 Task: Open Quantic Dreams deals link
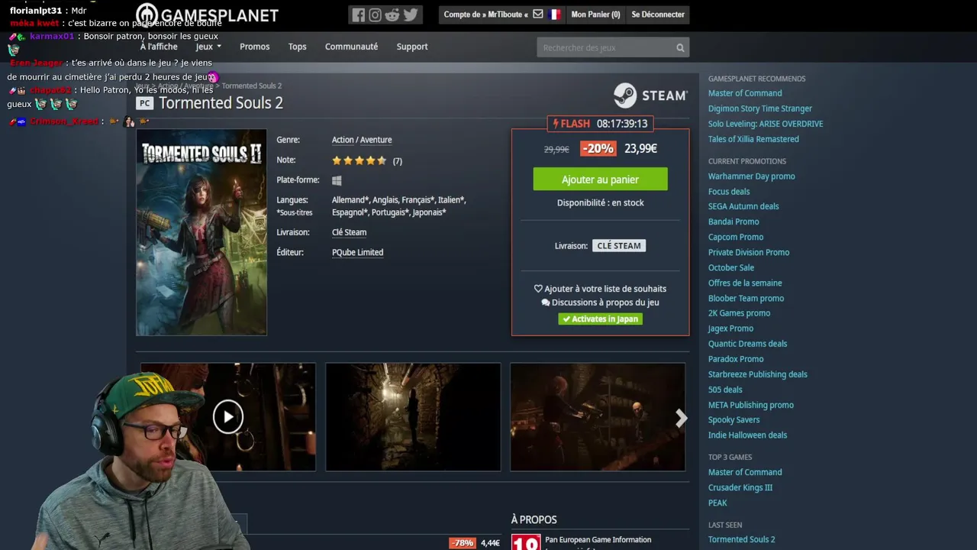tap(747, 344)
